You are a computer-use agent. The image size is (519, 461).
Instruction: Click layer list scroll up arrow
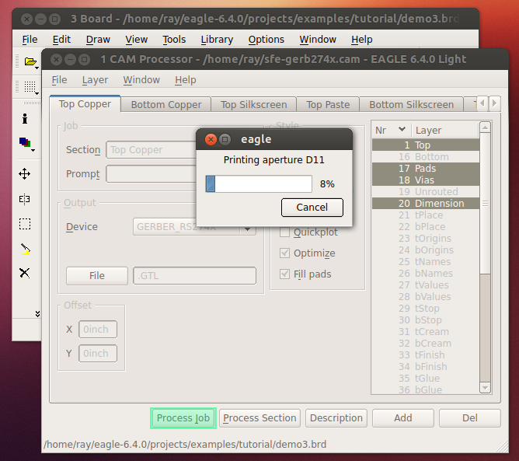485,127
